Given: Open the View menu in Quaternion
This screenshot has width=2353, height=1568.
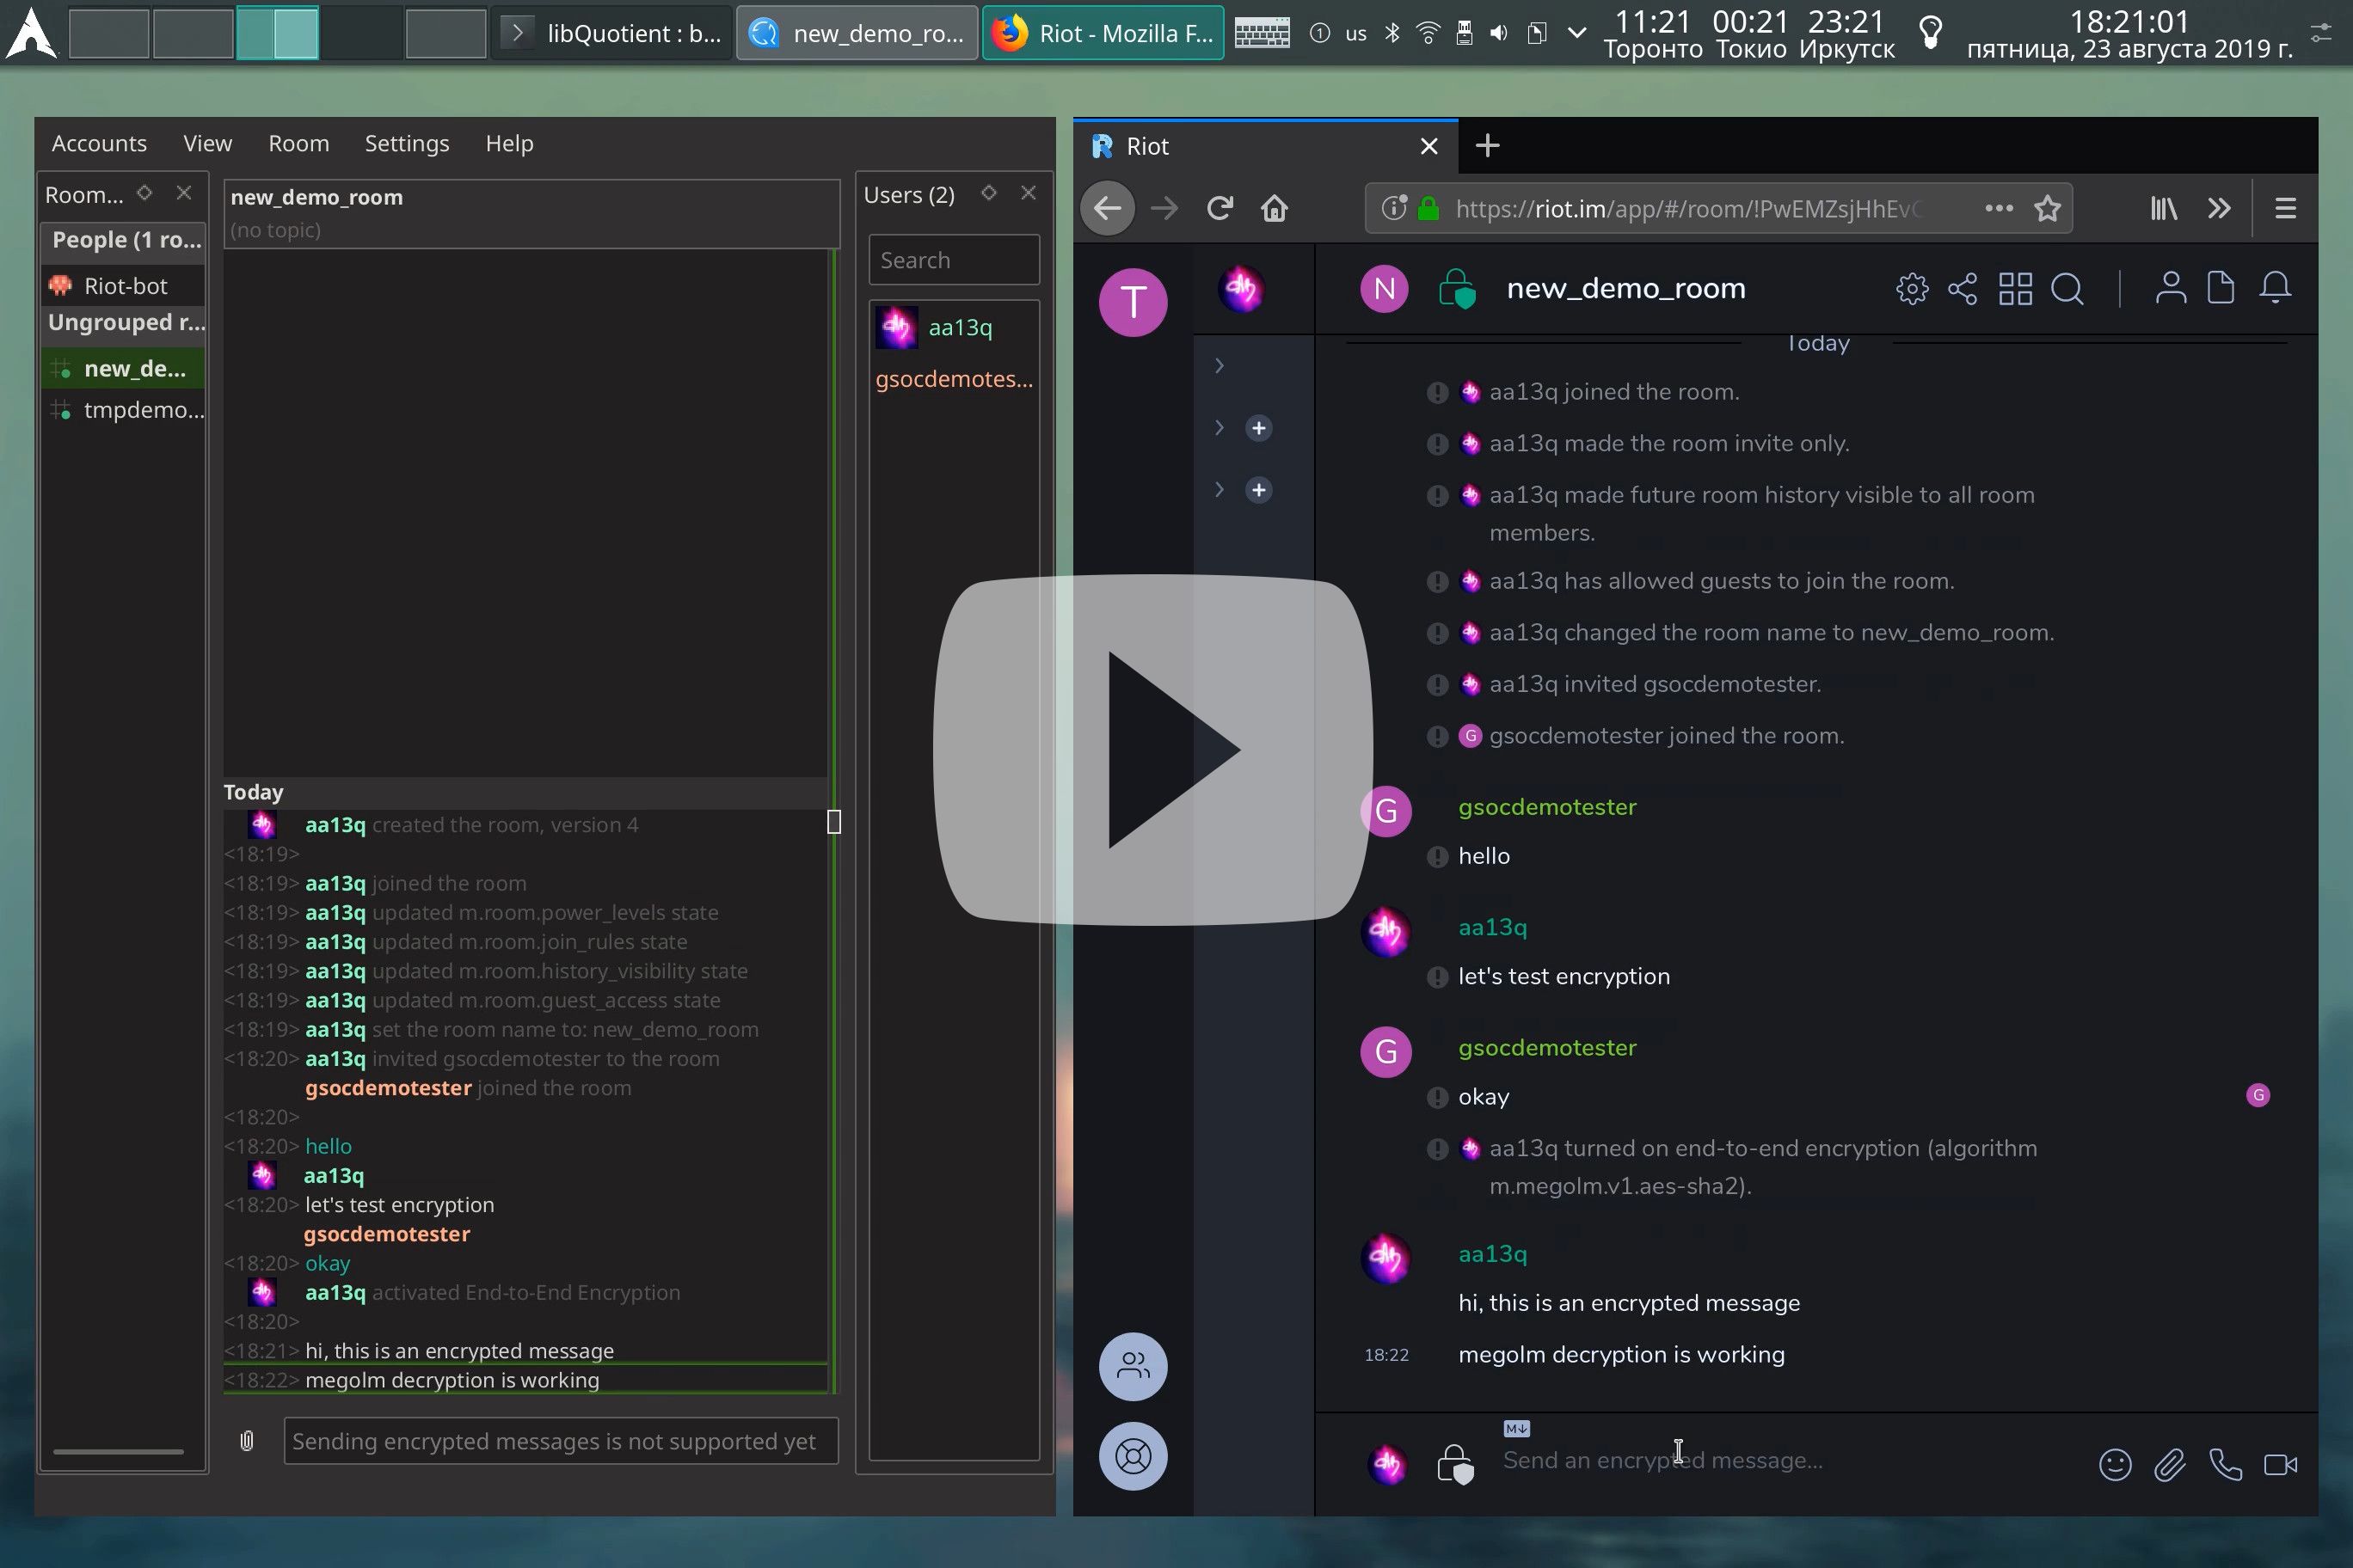Looking at the screenshot, I should [207, 143].
